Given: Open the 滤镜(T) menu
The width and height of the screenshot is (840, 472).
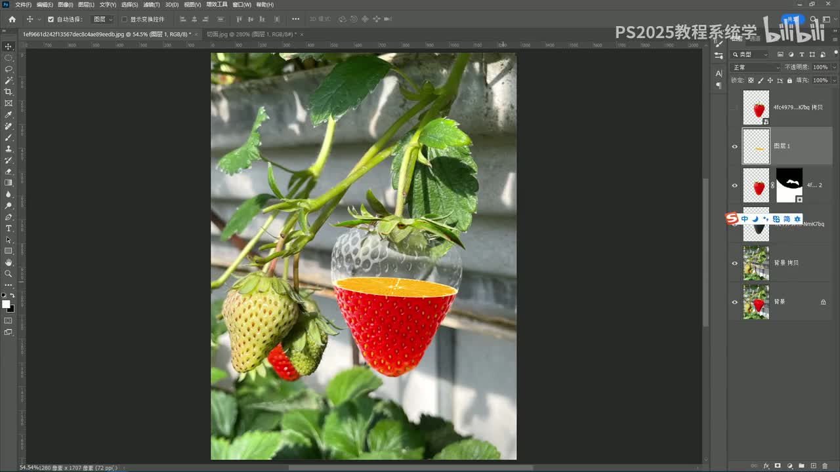Looking at the screenshot, I should pyautogui.click(x=150, y=5).
